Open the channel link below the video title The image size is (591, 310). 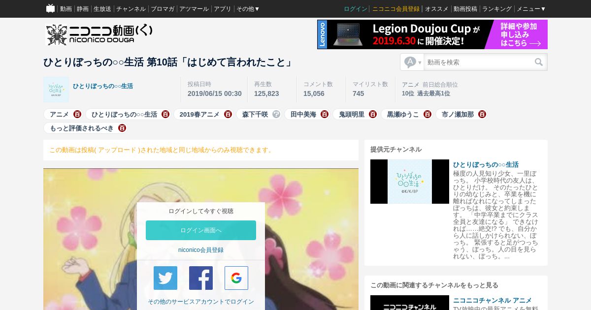(x=103, y=86)
